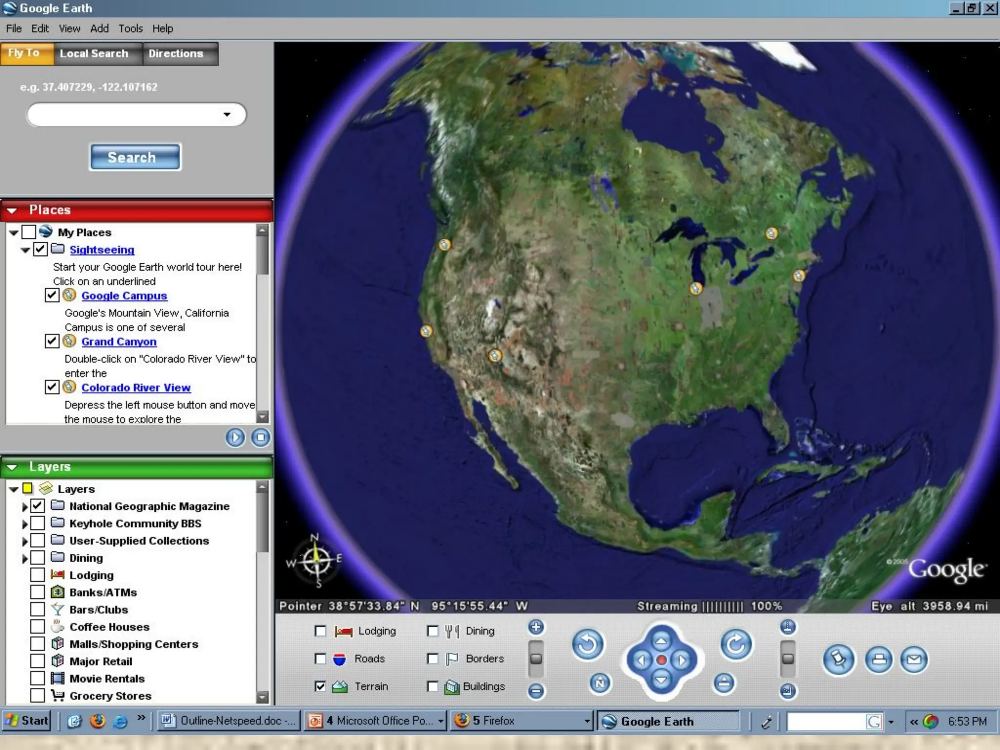
Task: Click the zoom in plus button
Action: pyautogui.click(x=536, y=627)
